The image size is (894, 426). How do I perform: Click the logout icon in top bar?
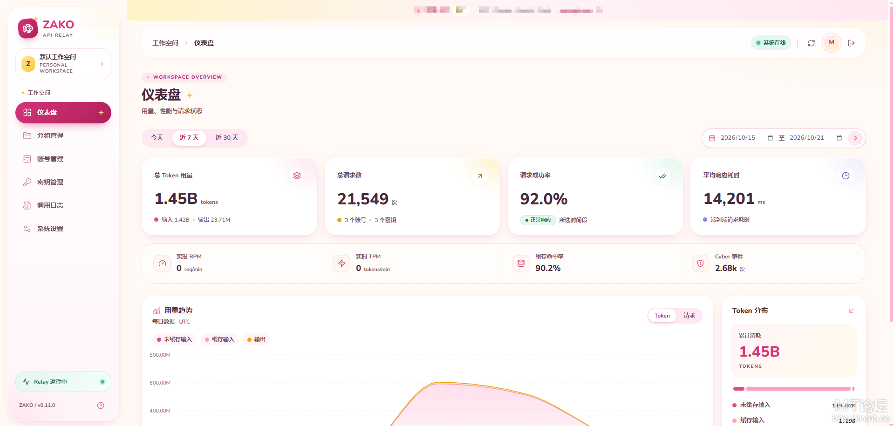(851, 43)
